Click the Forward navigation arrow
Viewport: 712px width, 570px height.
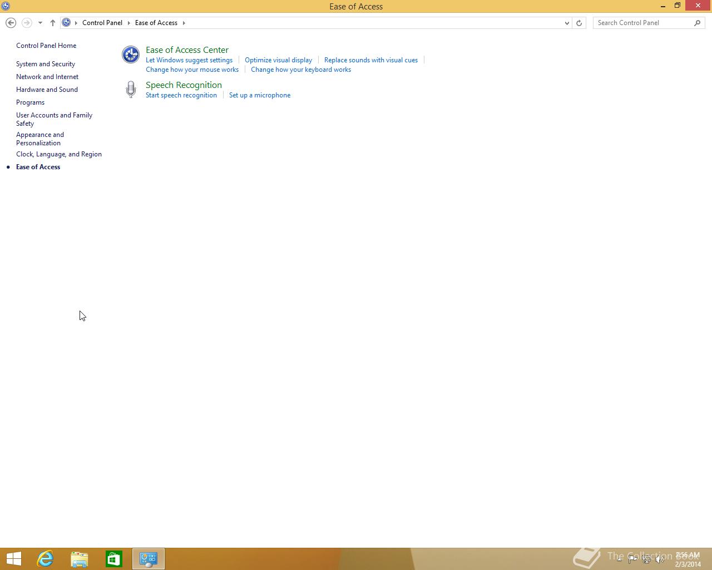point(26,23)
